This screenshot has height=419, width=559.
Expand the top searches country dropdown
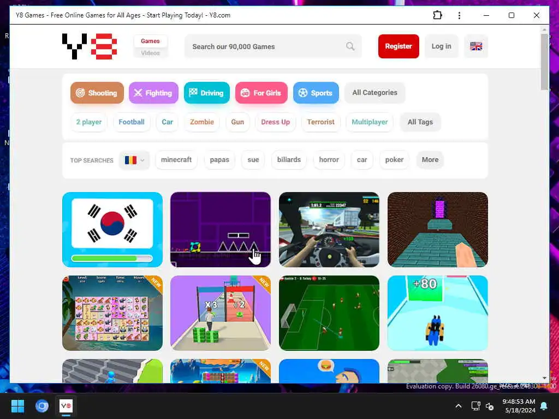(134, 160)
